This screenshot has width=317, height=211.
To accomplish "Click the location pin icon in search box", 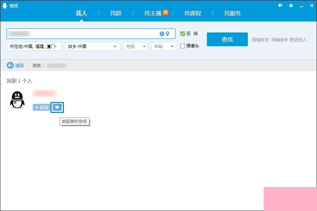I will click(168, 34).
